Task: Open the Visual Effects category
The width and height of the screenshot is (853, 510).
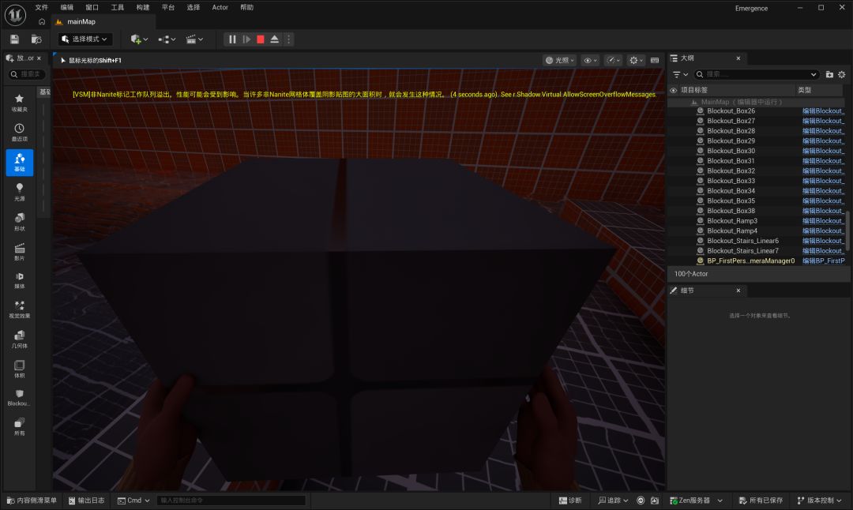Action: 20,309
